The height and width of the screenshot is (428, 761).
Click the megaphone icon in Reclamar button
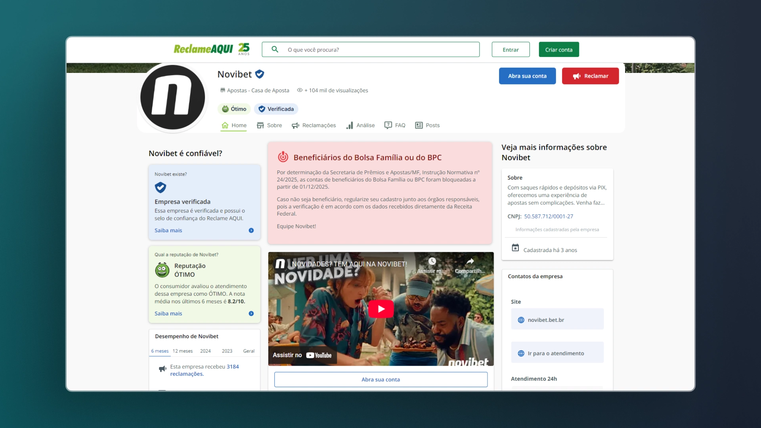(x=577, y=76)
